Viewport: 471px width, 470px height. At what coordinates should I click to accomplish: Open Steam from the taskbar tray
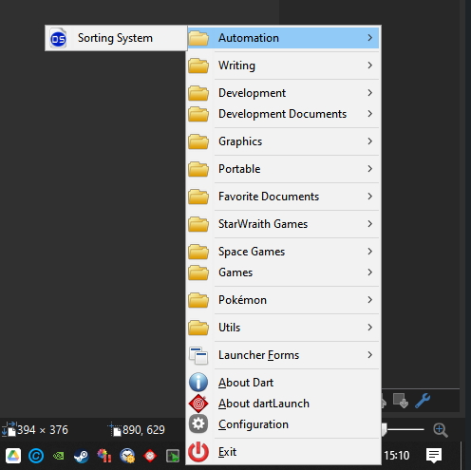click(x=82, y=456)
